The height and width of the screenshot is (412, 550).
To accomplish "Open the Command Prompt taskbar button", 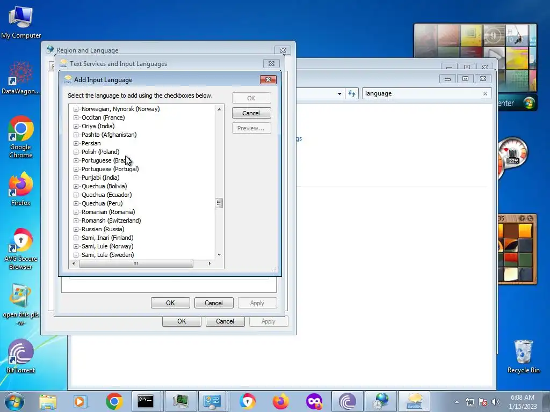I will coord(146,401).
